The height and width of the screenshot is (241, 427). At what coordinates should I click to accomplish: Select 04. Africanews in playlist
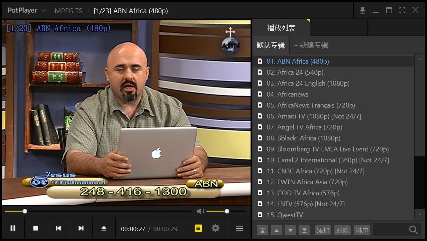[333, 94]
